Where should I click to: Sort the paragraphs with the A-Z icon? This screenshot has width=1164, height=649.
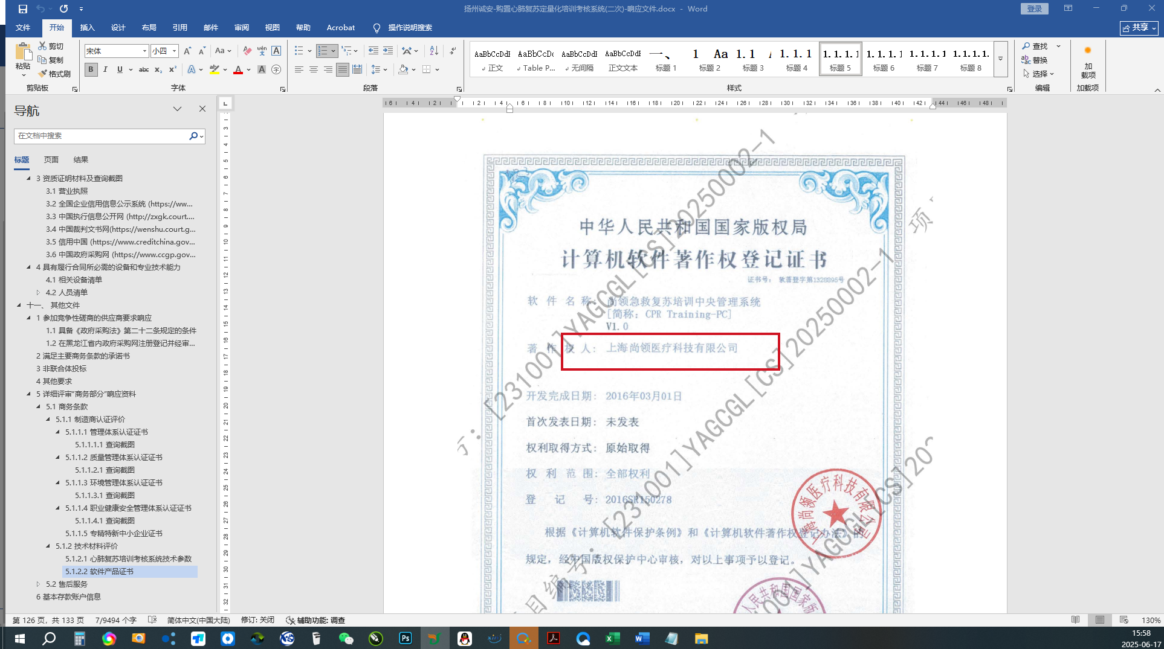tap(434, 51)
